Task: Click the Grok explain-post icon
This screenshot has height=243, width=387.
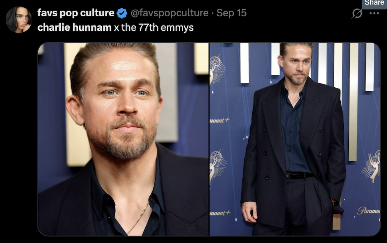Action: click(357, 13)
